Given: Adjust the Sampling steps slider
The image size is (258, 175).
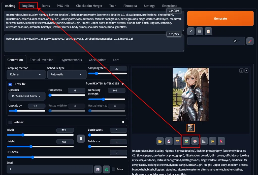Looking at the screenshot, I should click(107, 73).
